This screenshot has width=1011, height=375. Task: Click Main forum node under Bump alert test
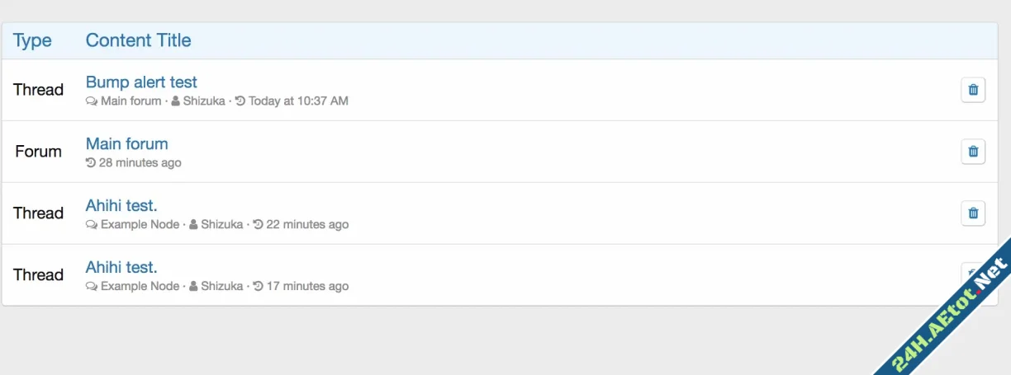pyautogui.click(x=131, y=101)
